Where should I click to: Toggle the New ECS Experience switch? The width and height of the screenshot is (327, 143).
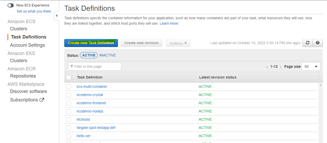point(11,5)
